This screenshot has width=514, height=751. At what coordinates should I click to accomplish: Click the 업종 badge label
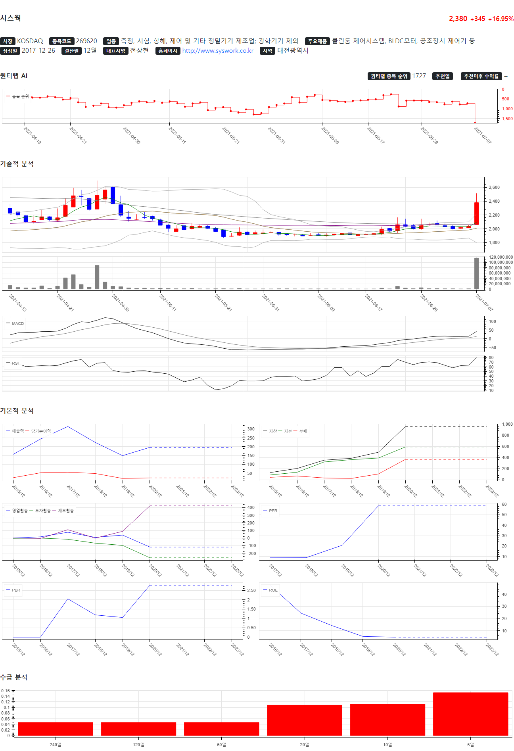(x=111, y=41)
